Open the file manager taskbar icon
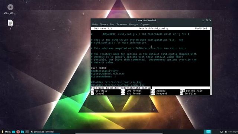Viewport: 238px width, 134px height. point(23,132)
